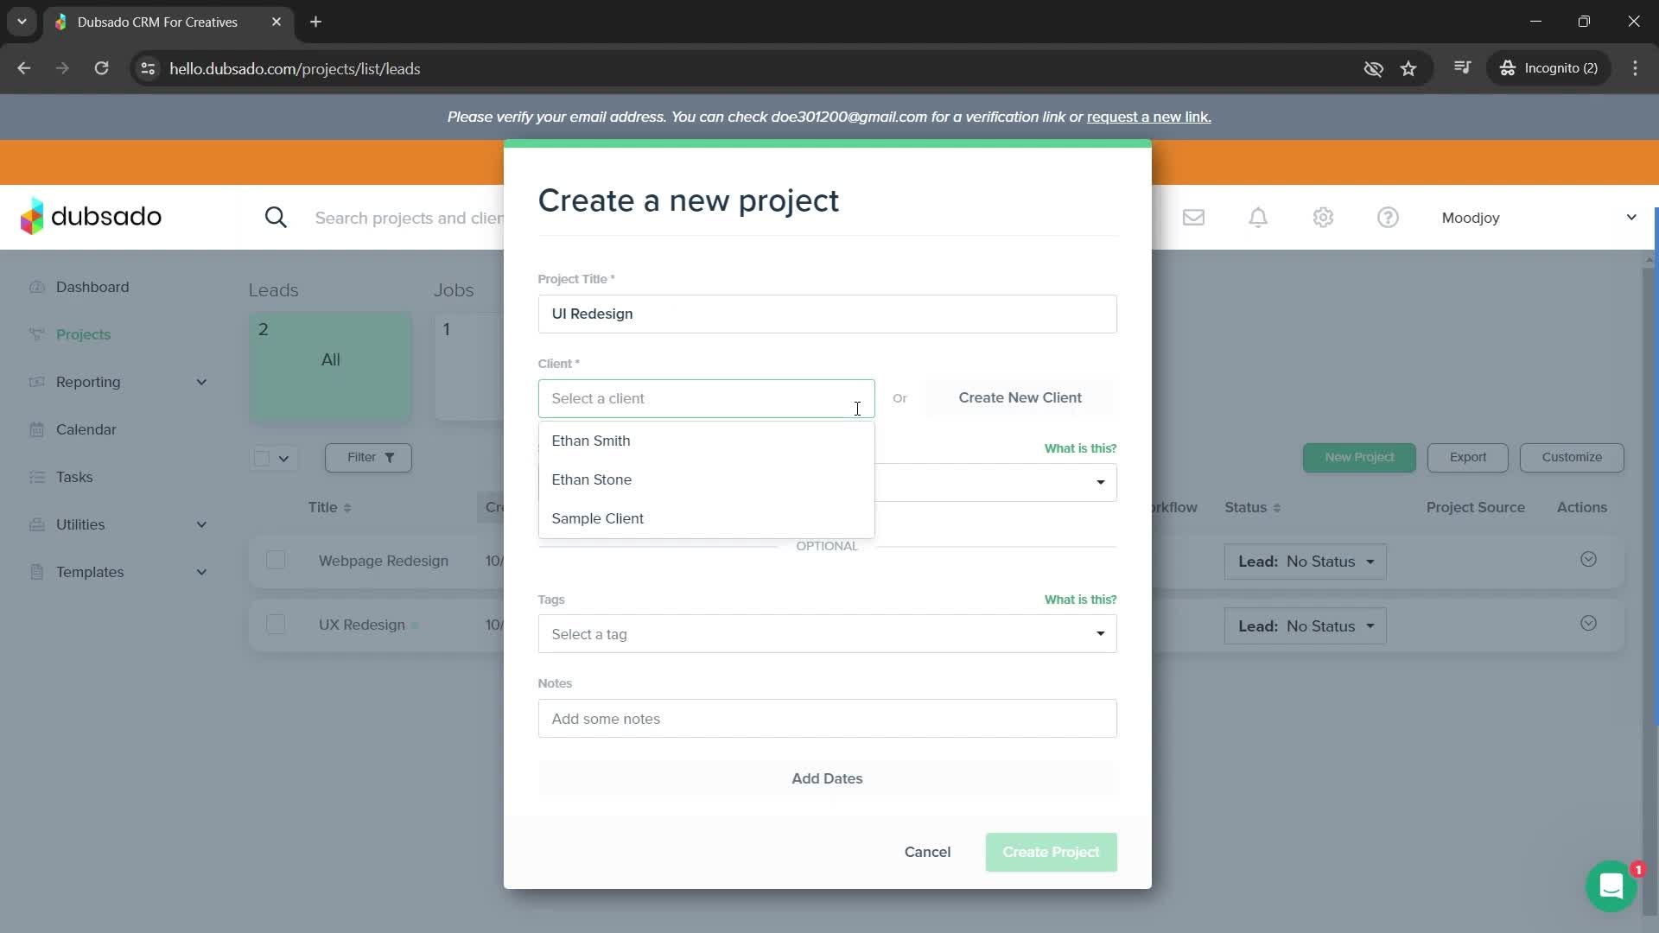Viewport: 1659px width, 933px height.
Task: Choose Sample Client from client list
Action: [x=706, y=518]
